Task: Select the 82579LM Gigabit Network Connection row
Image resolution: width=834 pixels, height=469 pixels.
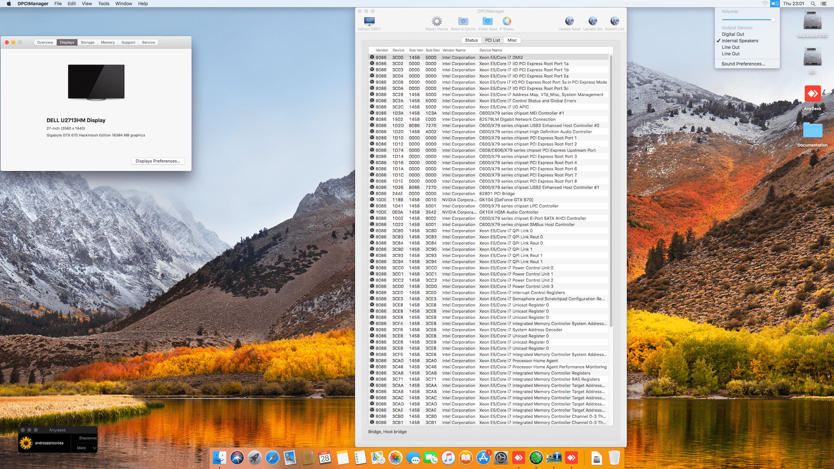Action: click(488, 119)
